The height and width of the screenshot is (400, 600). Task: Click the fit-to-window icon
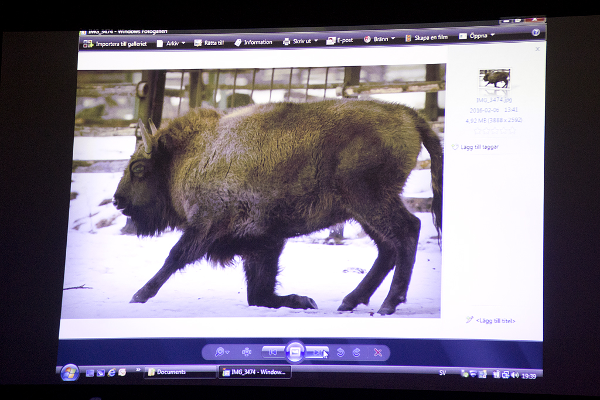coord(247,352)
